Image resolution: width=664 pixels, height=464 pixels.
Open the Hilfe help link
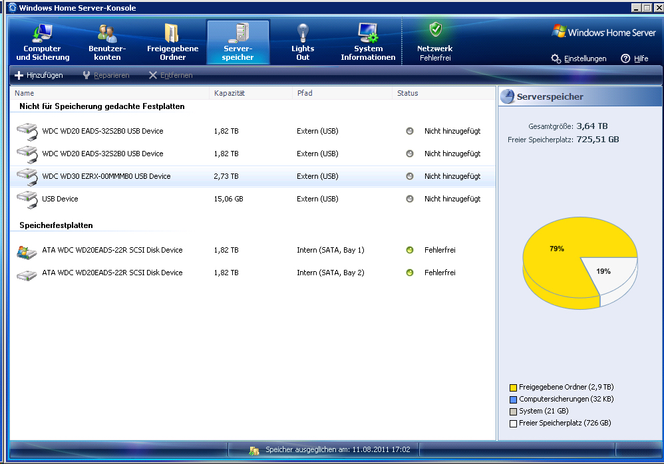point(635,58)
